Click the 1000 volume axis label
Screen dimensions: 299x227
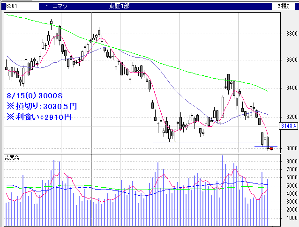tap(291, 218)
